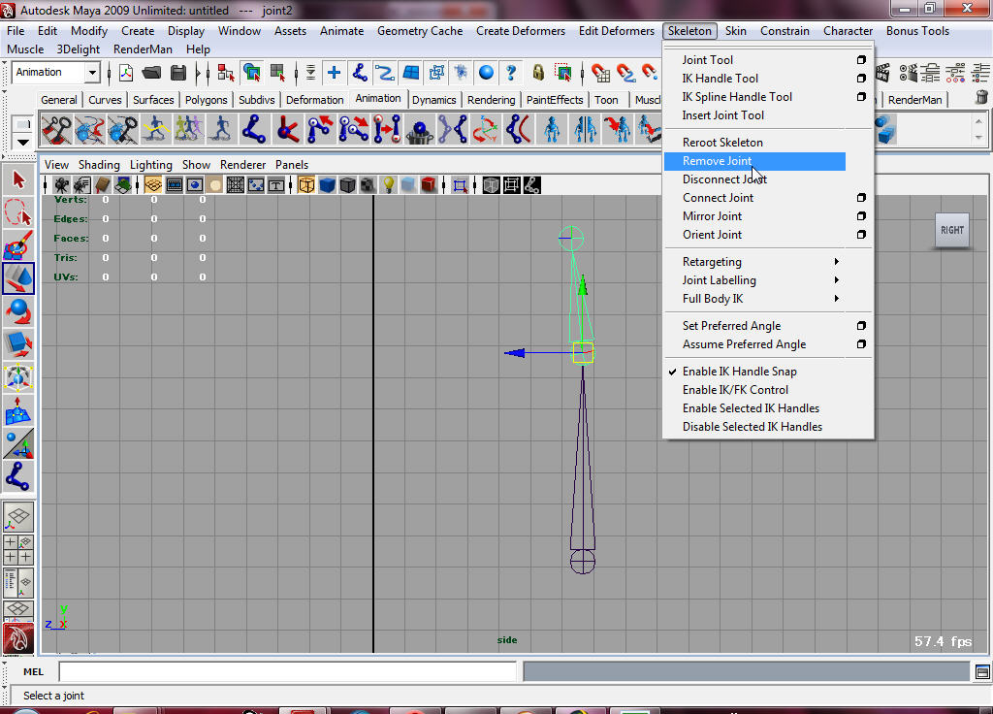Open the panel Renderer menu
This screenshot has height=714, width=993.
[x=243, y=165]
